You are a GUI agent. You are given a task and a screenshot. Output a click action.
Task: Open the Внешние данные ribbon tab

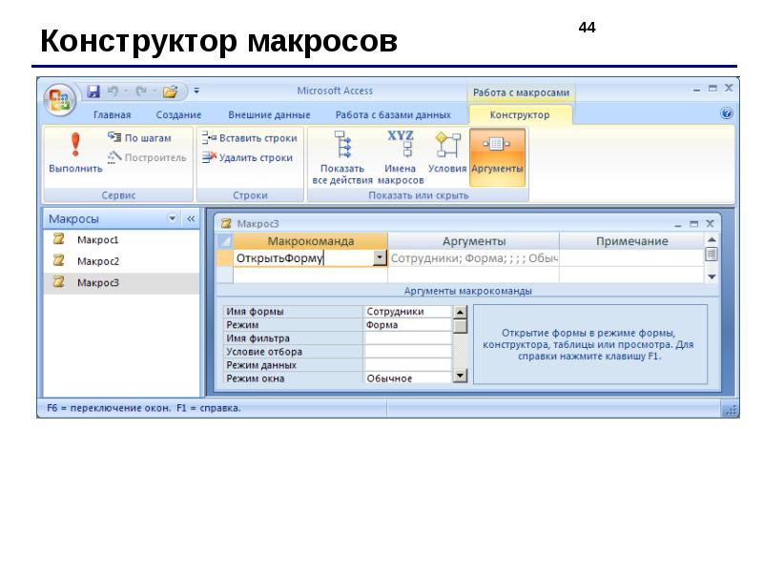(x=269, y=114)
